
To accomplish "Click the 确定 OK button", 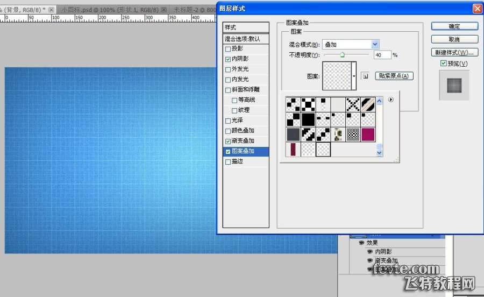I will point(454,26).
